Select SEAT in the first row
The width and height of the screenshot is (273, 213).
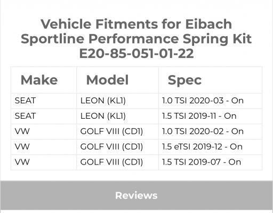25,101
